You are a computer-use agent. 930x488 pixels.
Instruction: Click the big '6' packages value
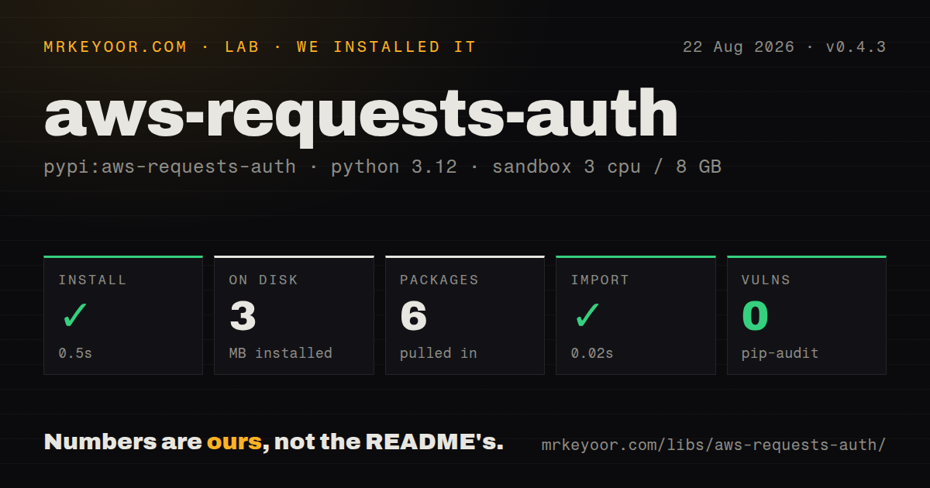click(x=414, y=316)
